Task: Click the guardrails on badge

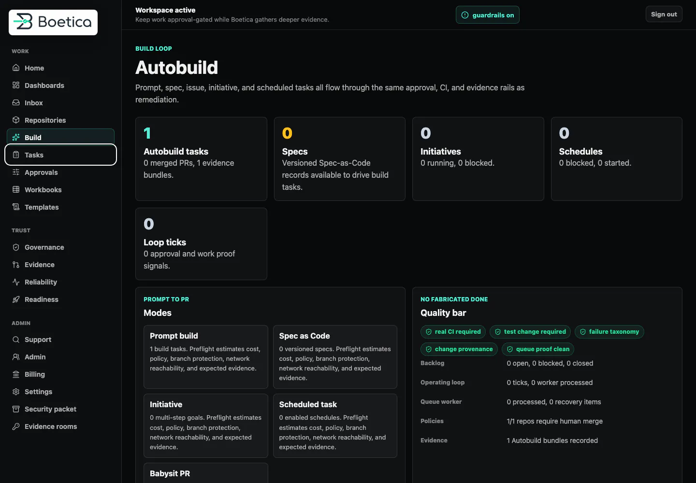Action: [487, 15]
